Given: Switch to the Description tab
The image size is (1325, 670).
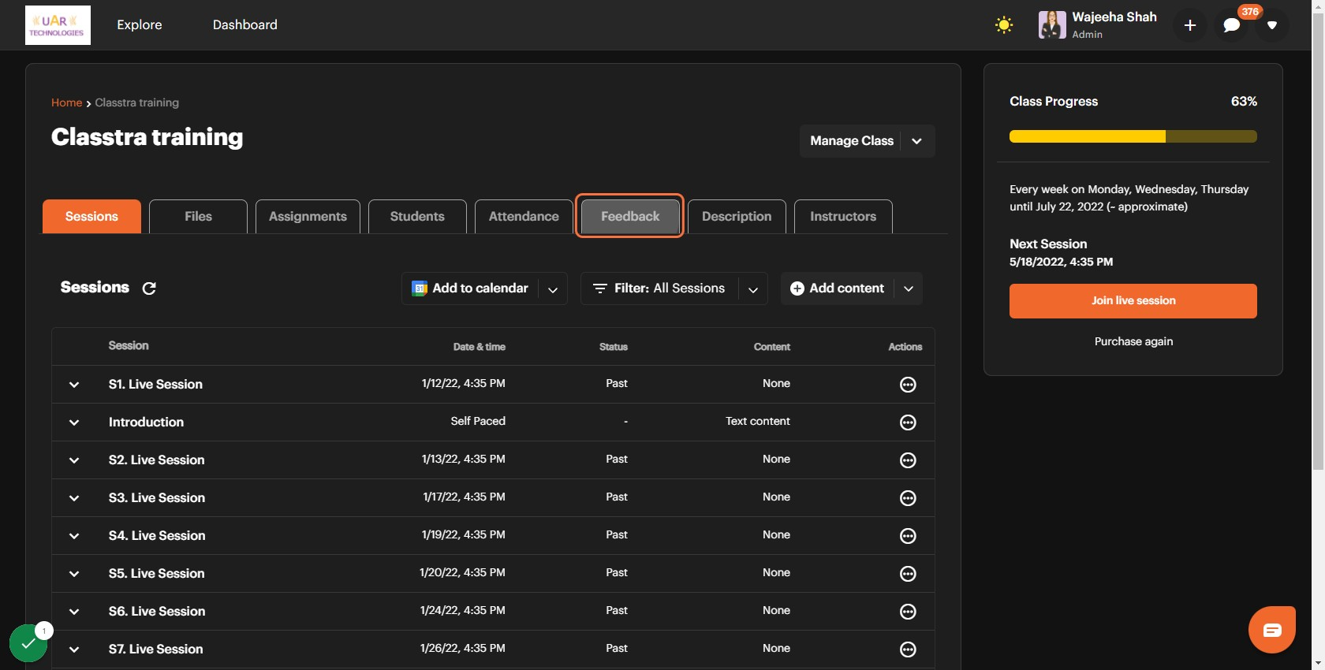Looking at the screenshot, I should pos(737,217).
